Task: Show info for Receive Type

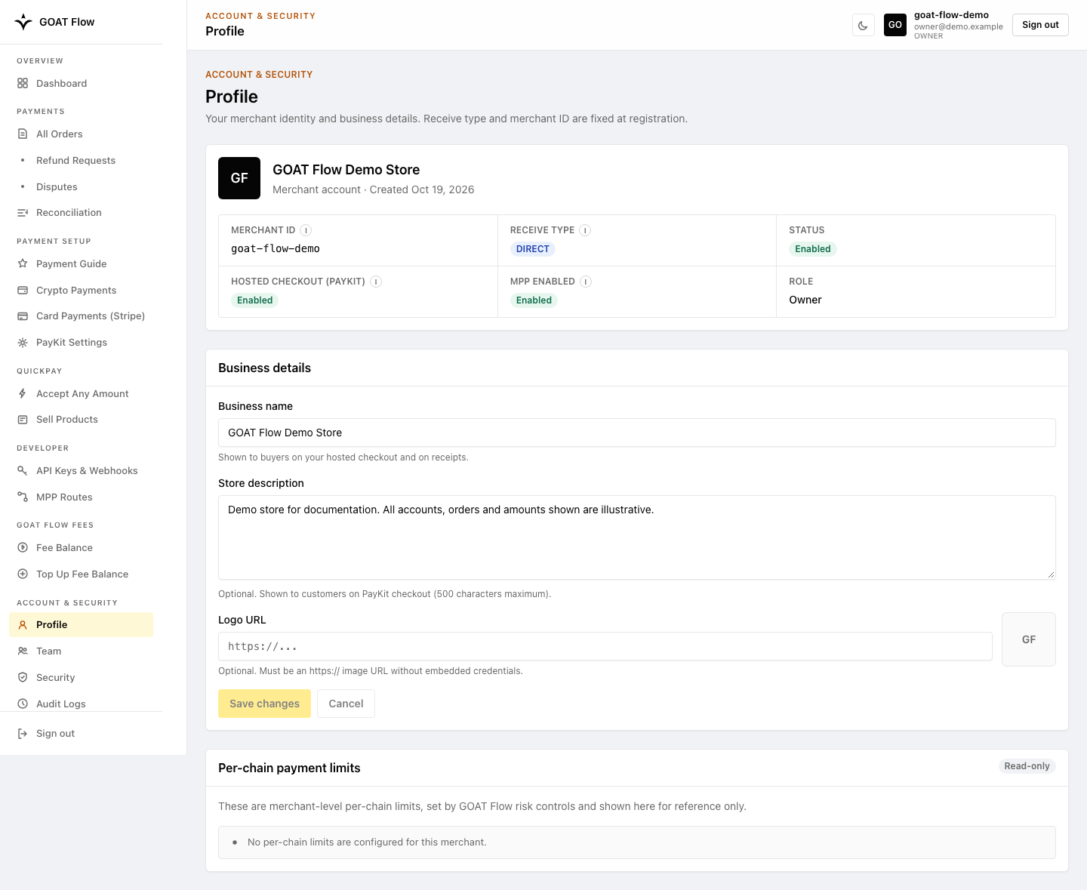Action: click(x=585, y=230)
